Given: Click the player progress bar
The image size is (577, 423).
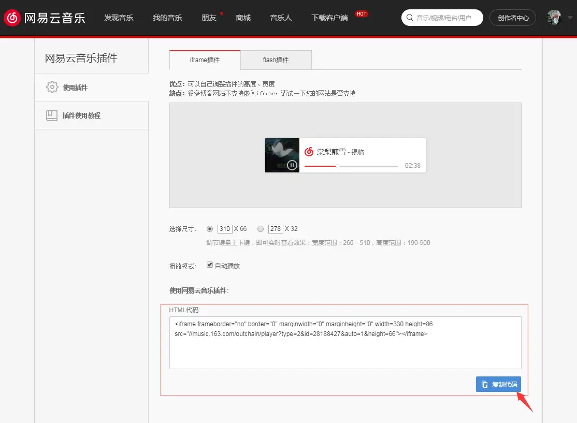Looking at the screenshot, I should pos(351,166).
